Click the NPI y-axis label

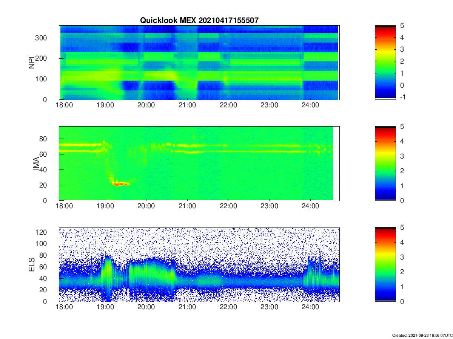(32, 62)
